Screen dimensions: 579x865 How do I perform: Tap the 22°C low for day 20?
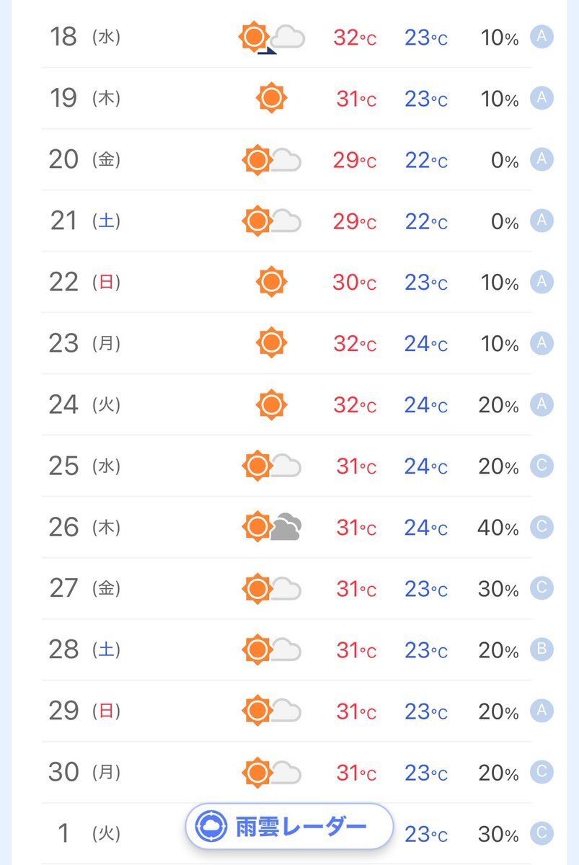[x=426, y=160]
